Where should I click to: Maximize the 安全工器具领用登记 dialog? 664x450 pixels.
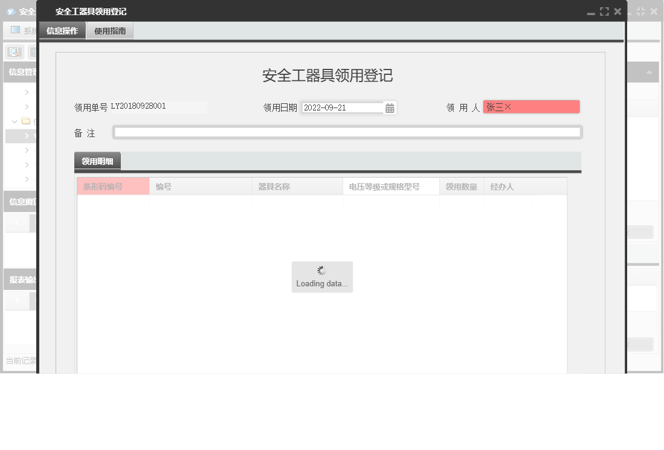coord(604,10)
